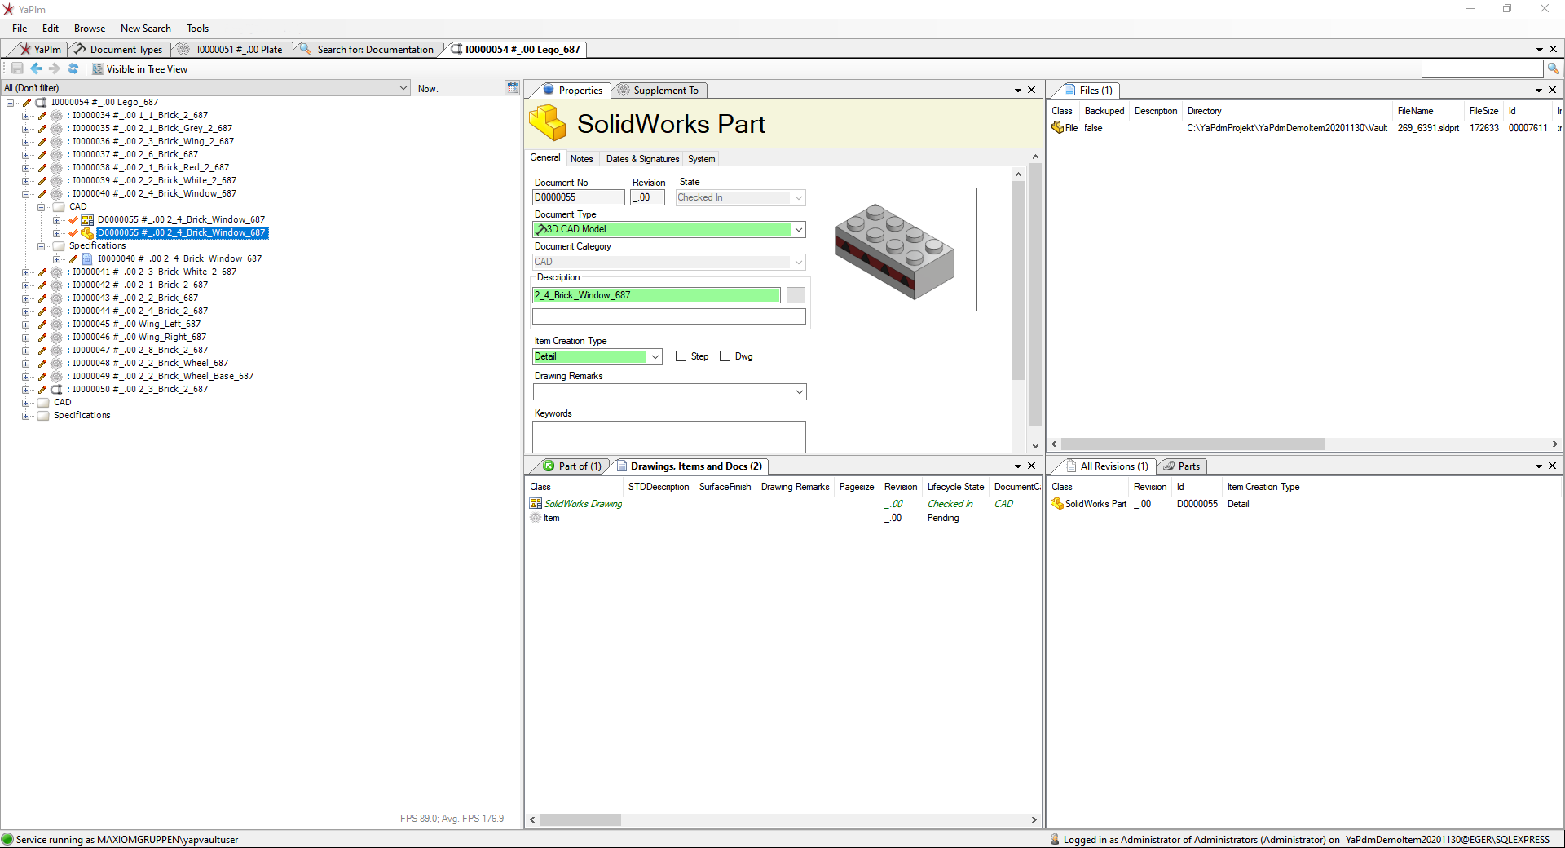Navigate back with the blue left arrow
Viewport: 1565px width, 848px height.
point(36,68)
